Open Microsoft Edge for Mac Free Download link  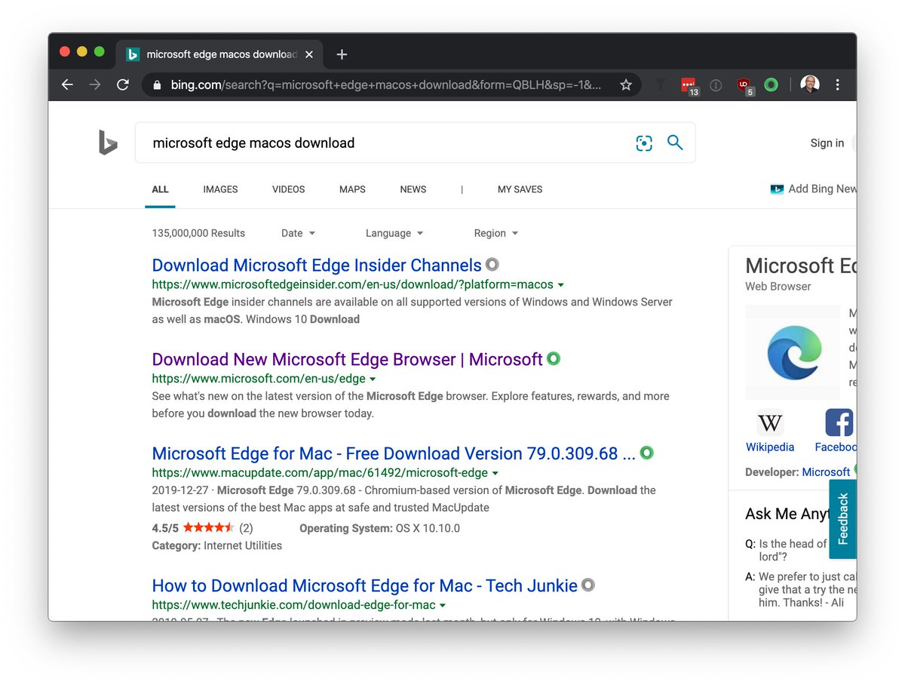394,453
